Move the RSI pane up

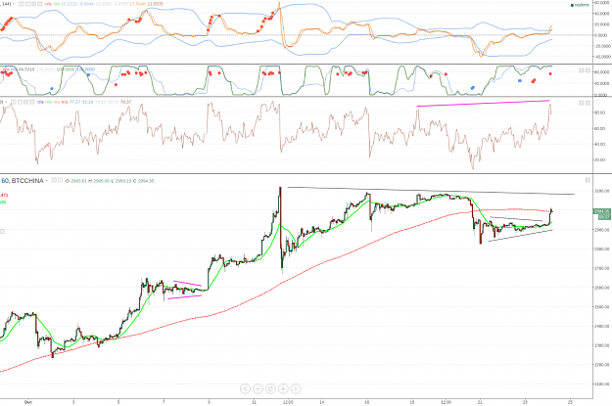click(581, 103)
